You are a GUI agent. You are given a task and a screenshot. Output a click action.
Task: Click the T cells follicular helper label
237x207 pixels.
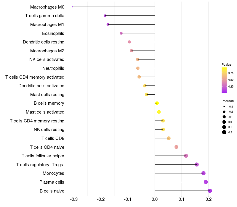43,156
